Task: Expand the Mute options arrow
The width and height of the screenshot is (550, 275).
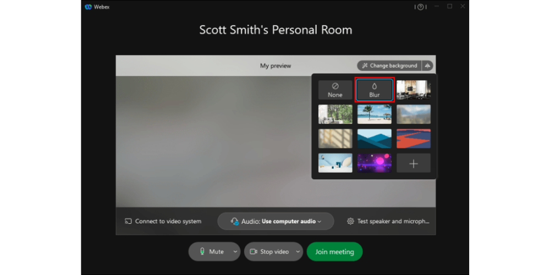Action: click(235, 251)
